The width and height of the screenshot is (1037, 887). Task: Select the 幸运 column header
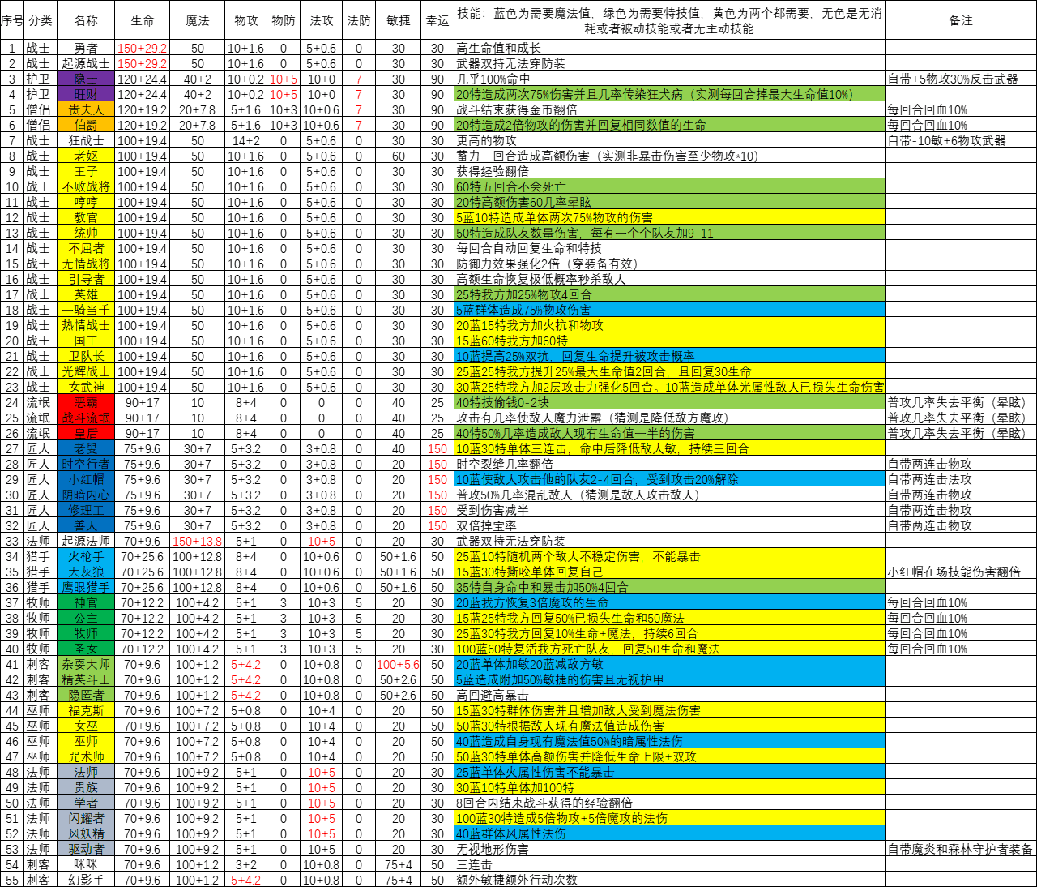(x=437, y=20)
